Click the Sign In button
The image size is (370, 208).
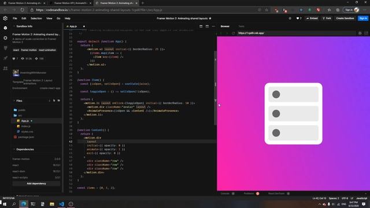click(363, 18)
